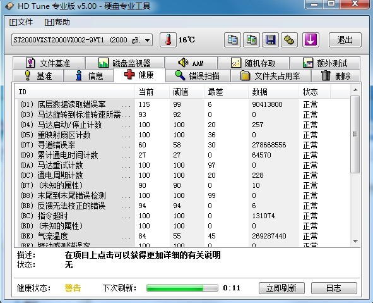The image size is (373, 303).
Task: Switch to the 文件夹占用率 tab
Action: tap(271, 76)
